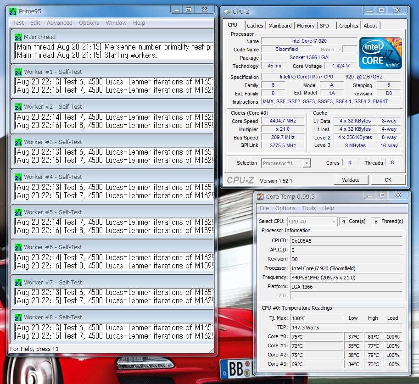Viewport: 419px width, 384px height.
Task: Click the Core Speed value field
Action: [284, 121]
